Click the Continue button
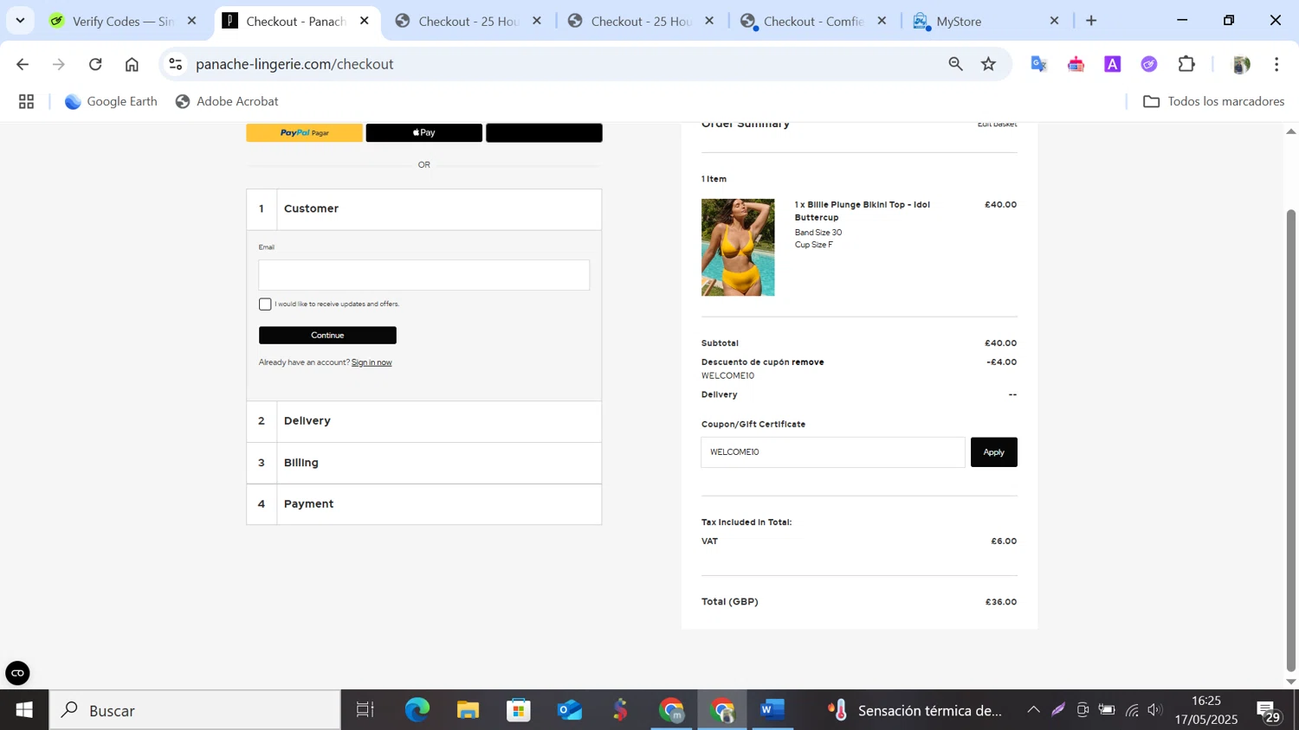The width and height of the screenshot is (1299, 730). (x=327, y=335)
